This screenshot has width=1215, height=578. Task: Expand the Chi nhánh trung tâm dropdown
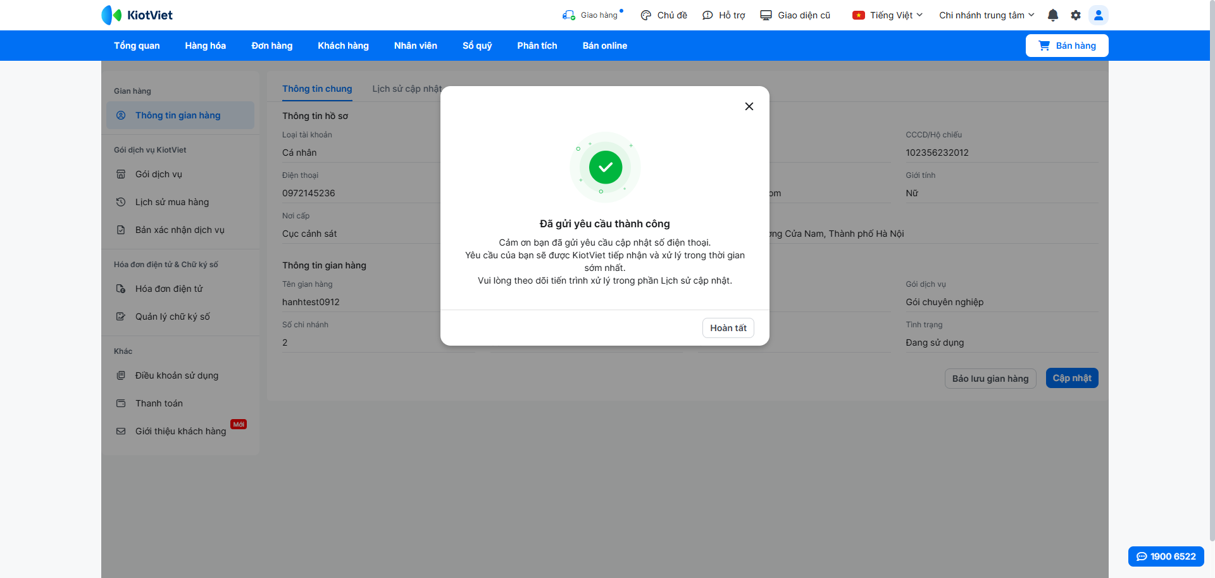pyautogui.click(x=987, y=15)
